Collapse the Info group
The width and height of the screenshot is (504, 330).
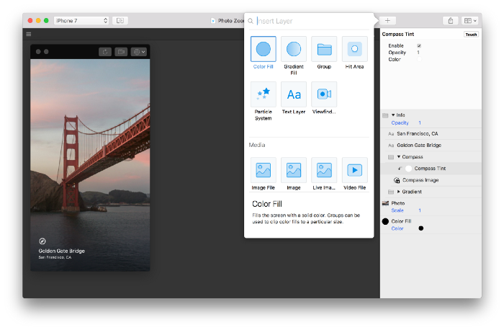point(393,115)
